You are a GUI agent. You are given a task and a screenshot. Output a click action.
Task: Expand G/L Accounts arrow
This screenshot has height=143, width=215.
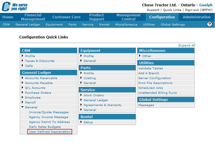22,88
